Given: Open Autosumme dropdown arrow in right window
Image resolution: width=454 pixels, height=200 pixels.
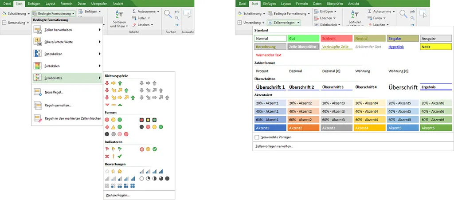Looking at the screenshot, I should [x=394, y=11].
